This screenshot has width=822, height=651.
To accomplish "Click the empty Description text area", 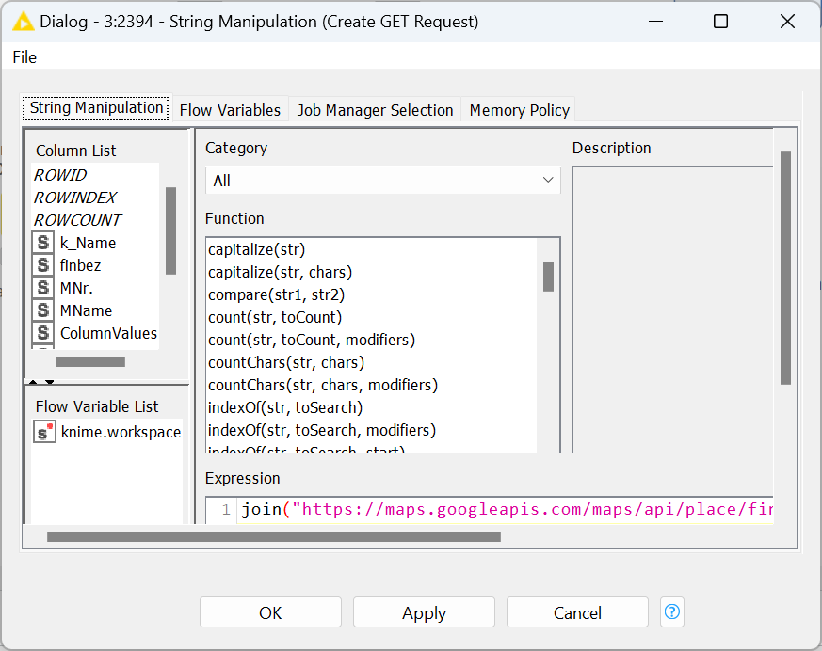I will coord(673,310).
